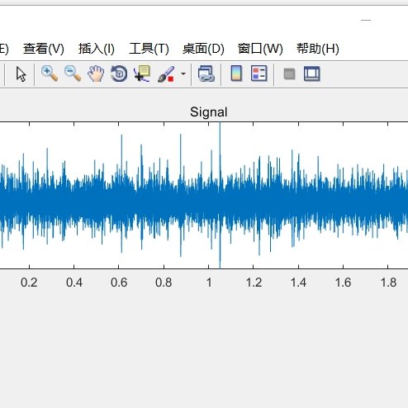Activate the Zoom Out magnifier tool

click(73, 74)
